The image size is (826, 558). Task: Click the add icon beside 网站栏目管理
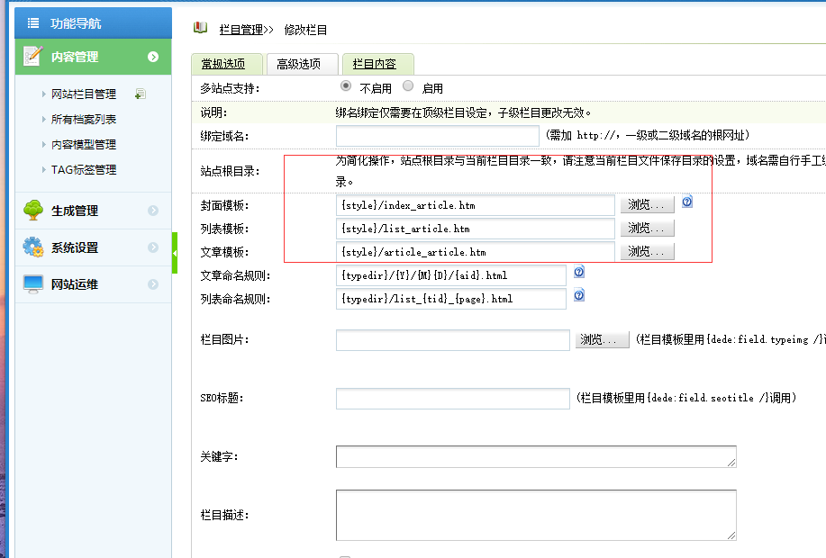(x=140, y=94)
